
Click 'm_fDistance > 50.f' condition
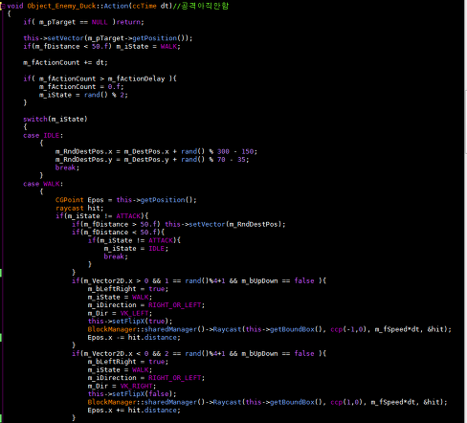pos(120,224)
